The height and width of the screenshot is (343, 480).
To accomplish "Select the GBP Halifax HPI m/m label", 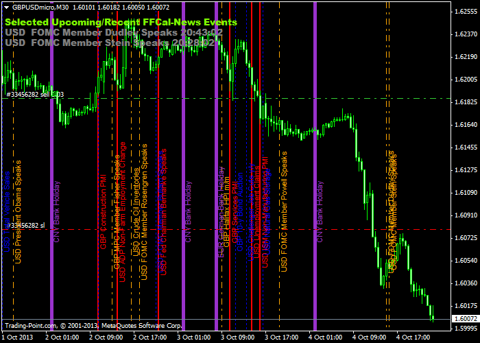I will click(226, 211).
